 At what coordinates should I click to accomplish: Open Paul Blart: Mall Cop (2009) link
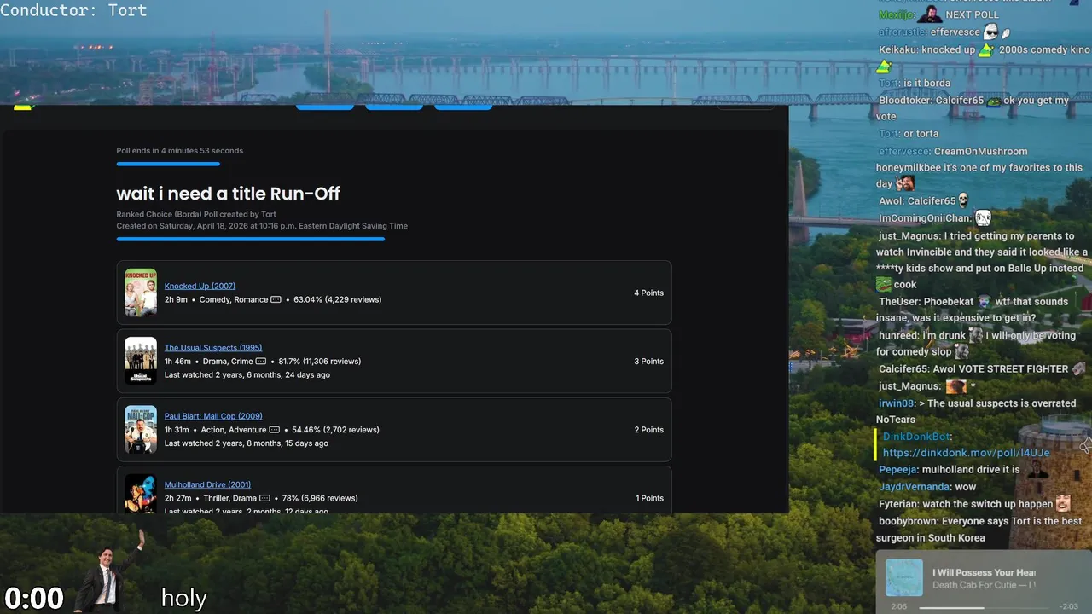tap(213, 416)
